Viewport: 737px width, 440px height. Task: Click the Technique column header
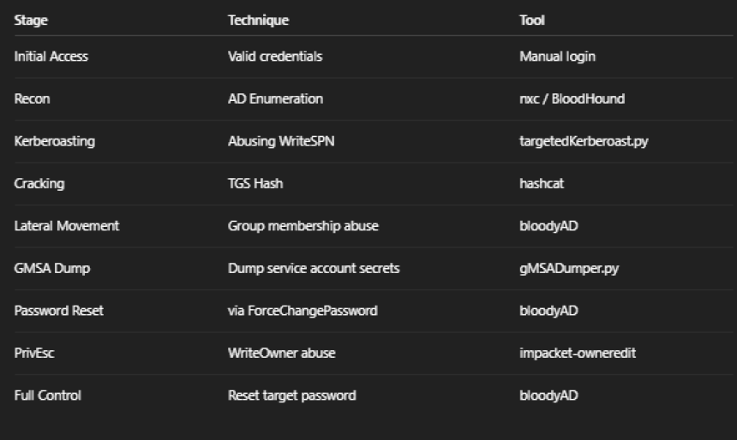pyautogui.click(x=258, y=20)
